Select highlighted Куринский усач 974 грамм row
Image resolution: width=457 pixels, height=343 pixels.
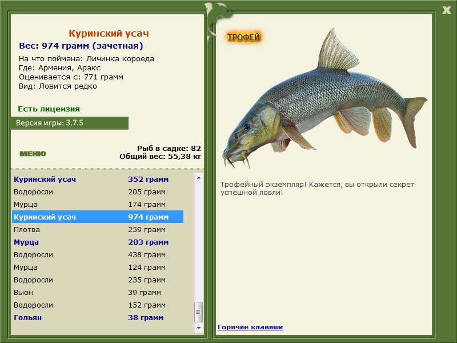[x=97, y=217]
